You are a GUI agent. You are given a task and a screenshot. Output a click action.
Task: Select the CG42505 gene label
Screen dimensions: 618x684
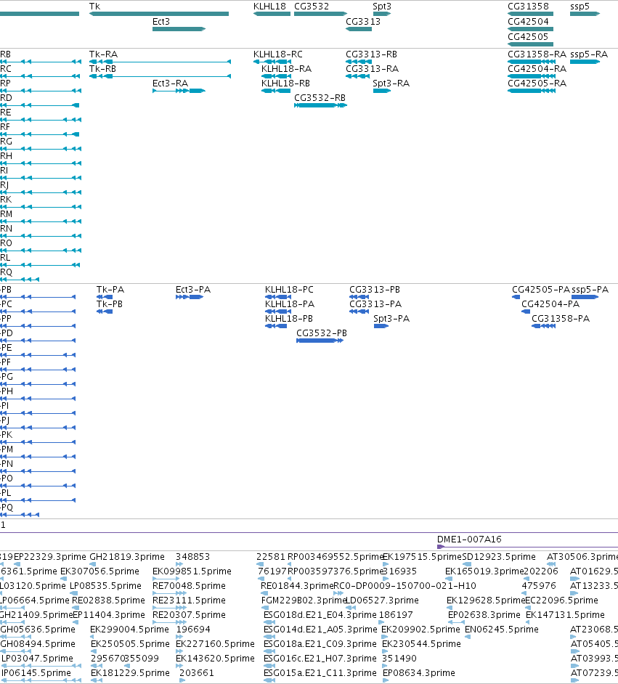coord(528,37)
